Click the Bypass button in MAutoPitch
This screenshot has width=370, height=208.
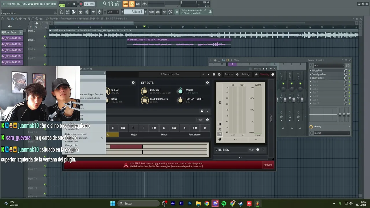click(x=229, y=74)
